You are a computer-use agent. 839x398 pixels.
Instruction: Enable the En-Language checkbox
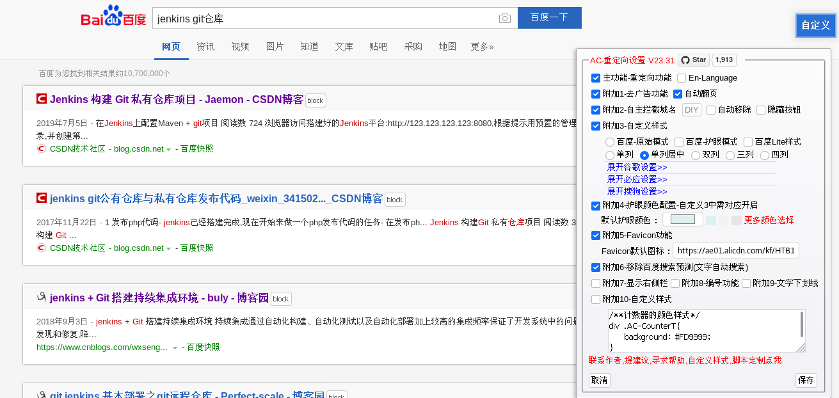coord(682,78)
